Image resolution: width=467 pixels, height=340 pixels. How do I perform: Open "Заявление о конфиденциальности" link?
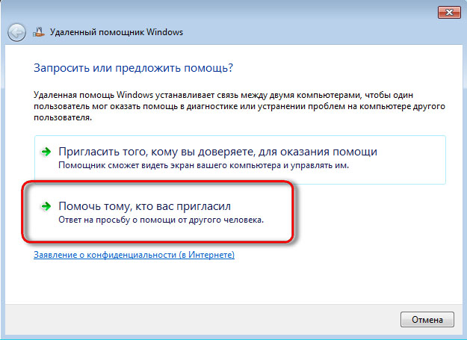(134, 255)
